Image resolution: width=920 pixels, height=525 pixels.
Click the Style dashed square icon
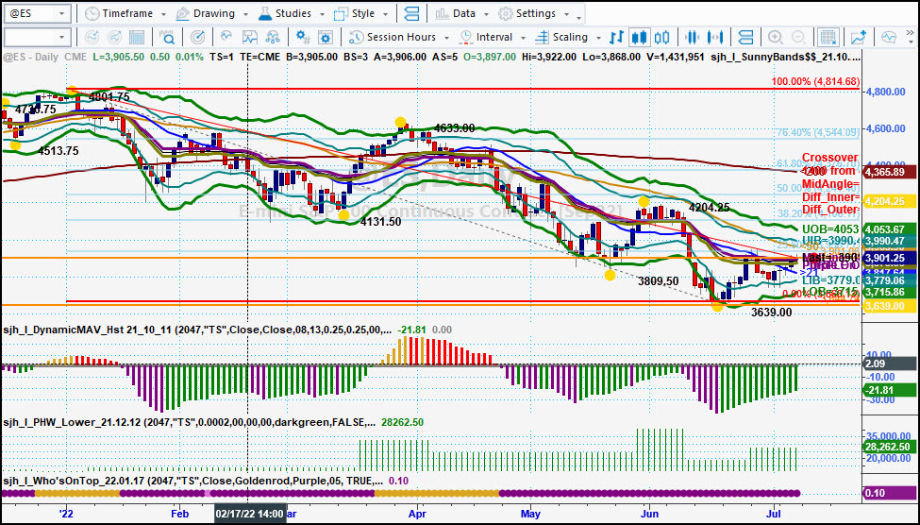point(341,13)
